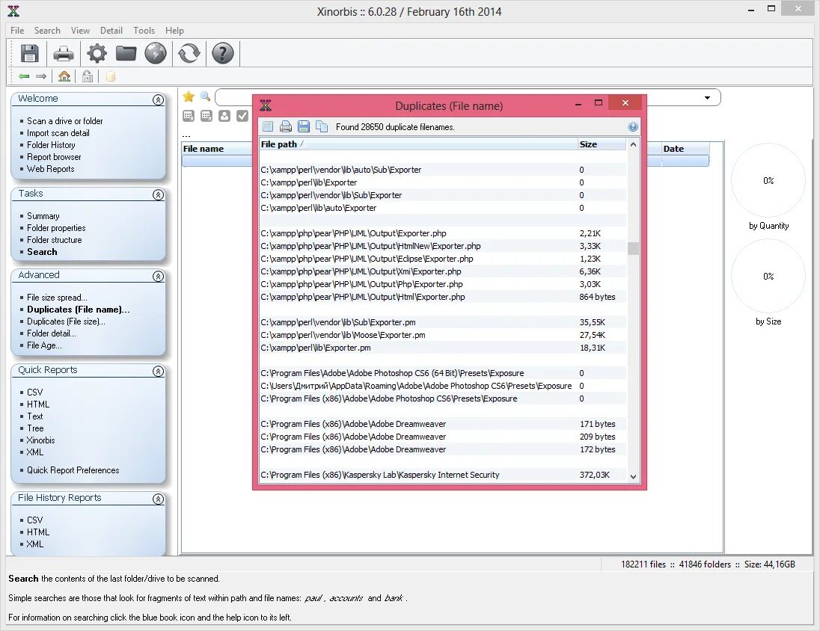The width and height of the screenshot is (820, 631).
Task: Click the padlock icon in navigation bar
Action: [x=88, y=76]
